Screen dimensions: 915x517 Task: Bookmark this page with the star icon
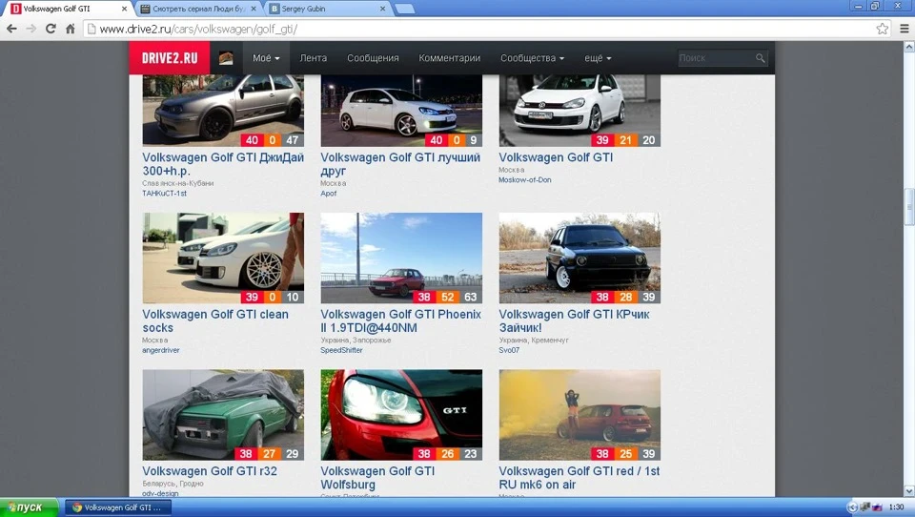click(x=883, y=29)
